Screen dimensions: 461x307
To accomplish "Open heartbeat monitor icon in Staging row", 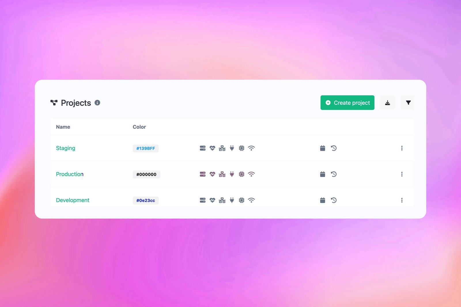I will click(212, 148).
